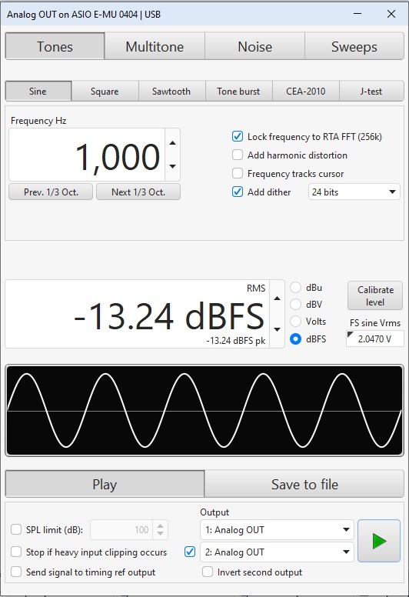Image resolution: width=409 pixels, height=597 pixels.
Task: Click the Frequency Hz value field
Action: tap(87, 155)
